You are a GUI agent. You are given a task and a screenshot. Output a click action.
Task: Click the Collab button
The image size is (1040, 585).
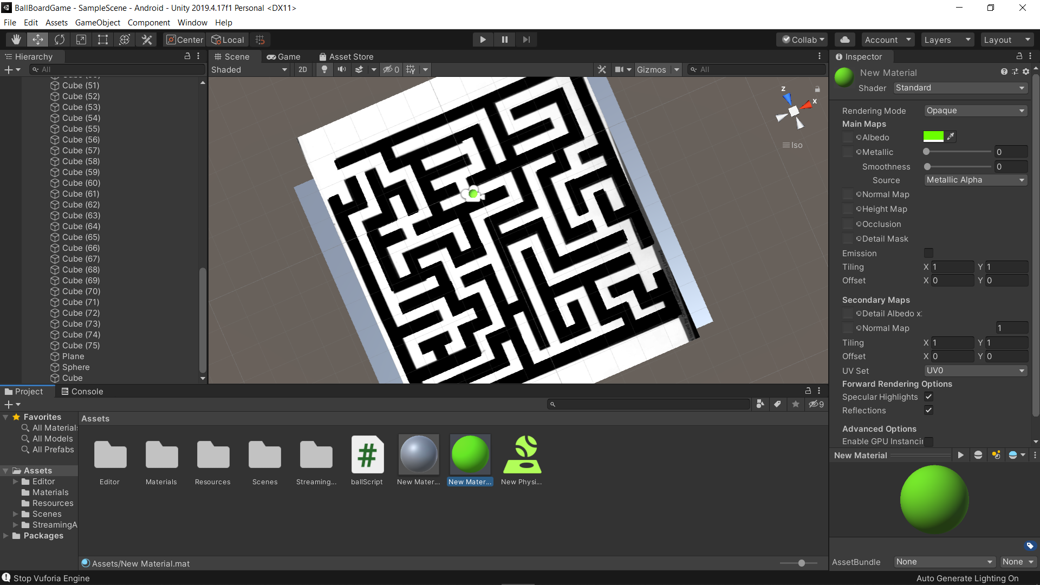click(803, 40)
